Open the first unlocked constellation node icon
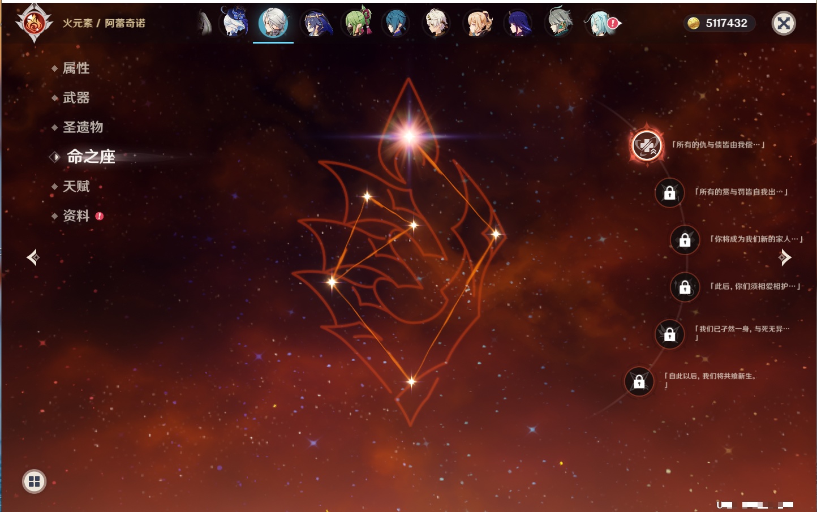 coord(647,145)
